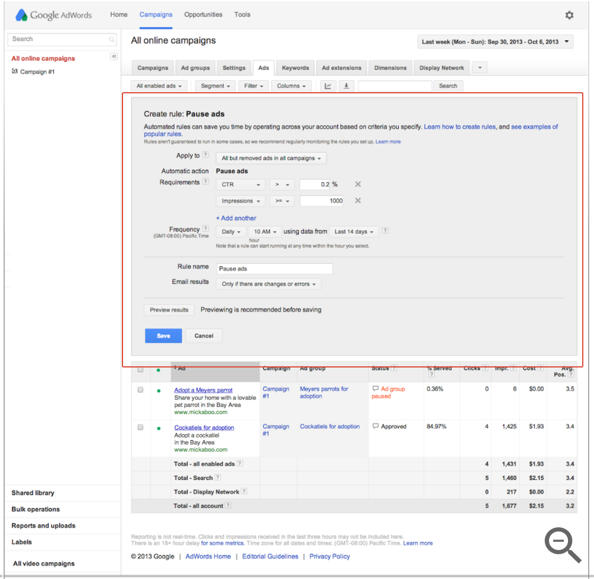Select All video campaigns in sidebar
Image resolution: width=594 pixels, height=579 pixels.
(x=44, y=564)
